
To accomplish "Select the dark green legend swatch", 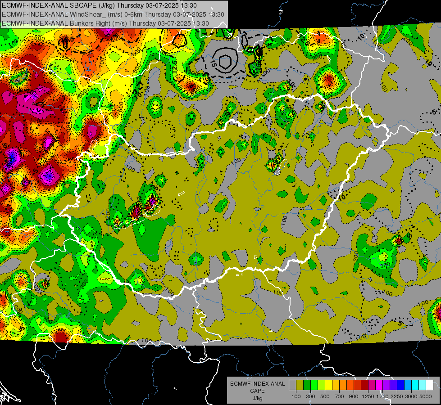I will coord(307,385).
